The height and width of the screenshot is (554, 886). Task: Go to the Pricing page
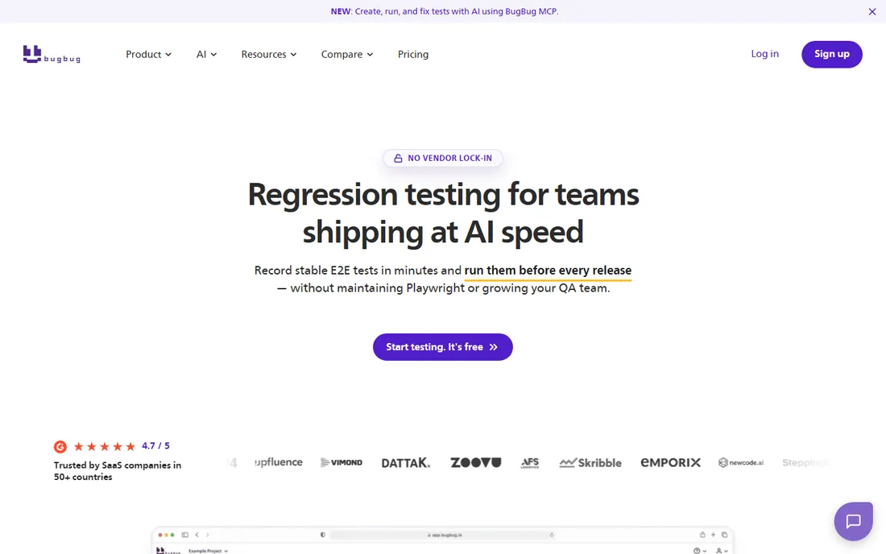click(413, 54)
